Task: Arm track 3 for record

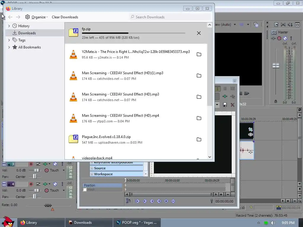Action: point(31,164)
